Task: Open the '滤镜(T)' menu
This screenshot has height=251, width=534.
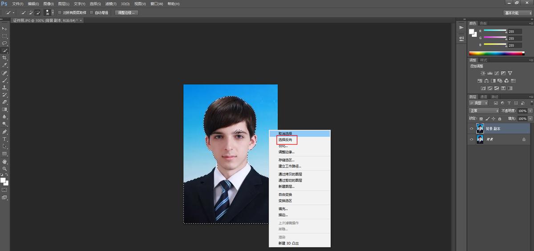Action: coord(111,4)
